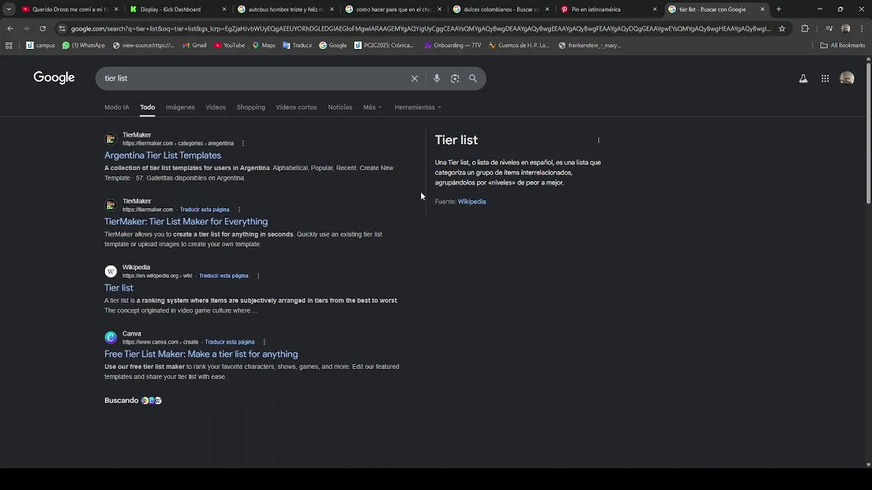Close the Kick Dashboard tab
Image resolution: width=872 pixels, height=490 pixels.
(224, 10)
